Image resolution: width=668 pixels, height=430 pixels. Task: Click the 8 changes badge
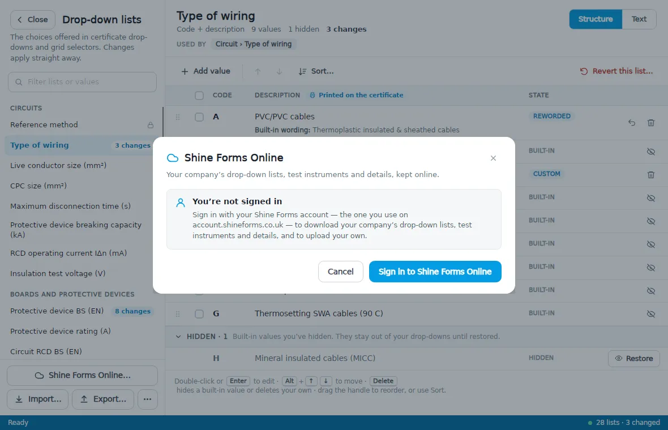pos(132,311)
